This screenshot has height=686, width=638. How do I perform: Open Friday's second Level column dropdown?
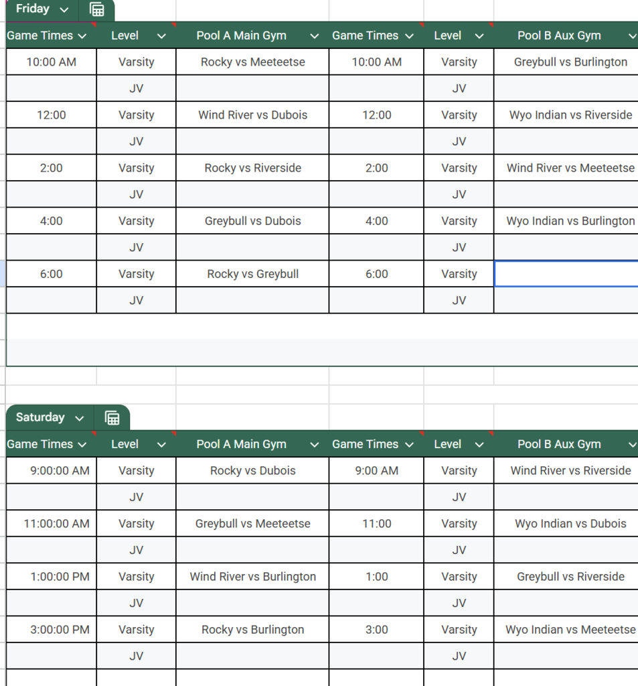point(479,36)
